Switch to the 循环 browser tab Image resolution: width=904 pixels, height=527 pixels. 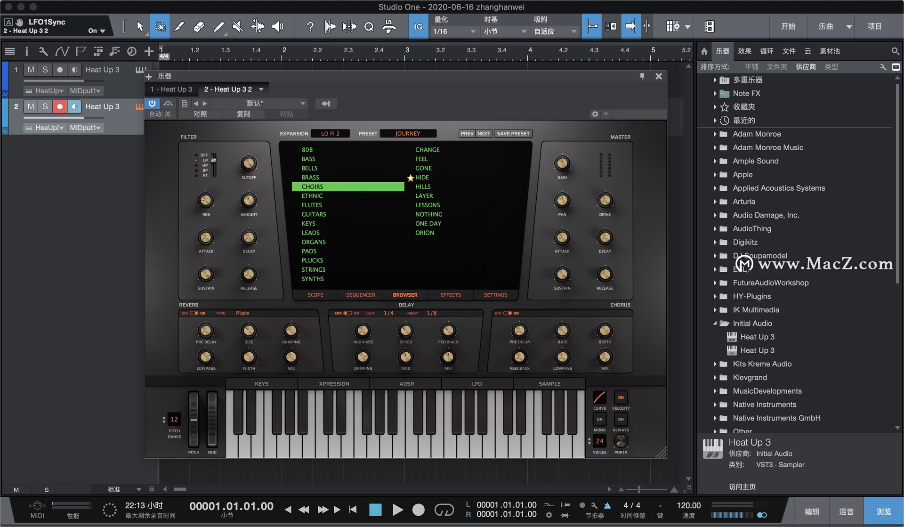click(767, 51)
